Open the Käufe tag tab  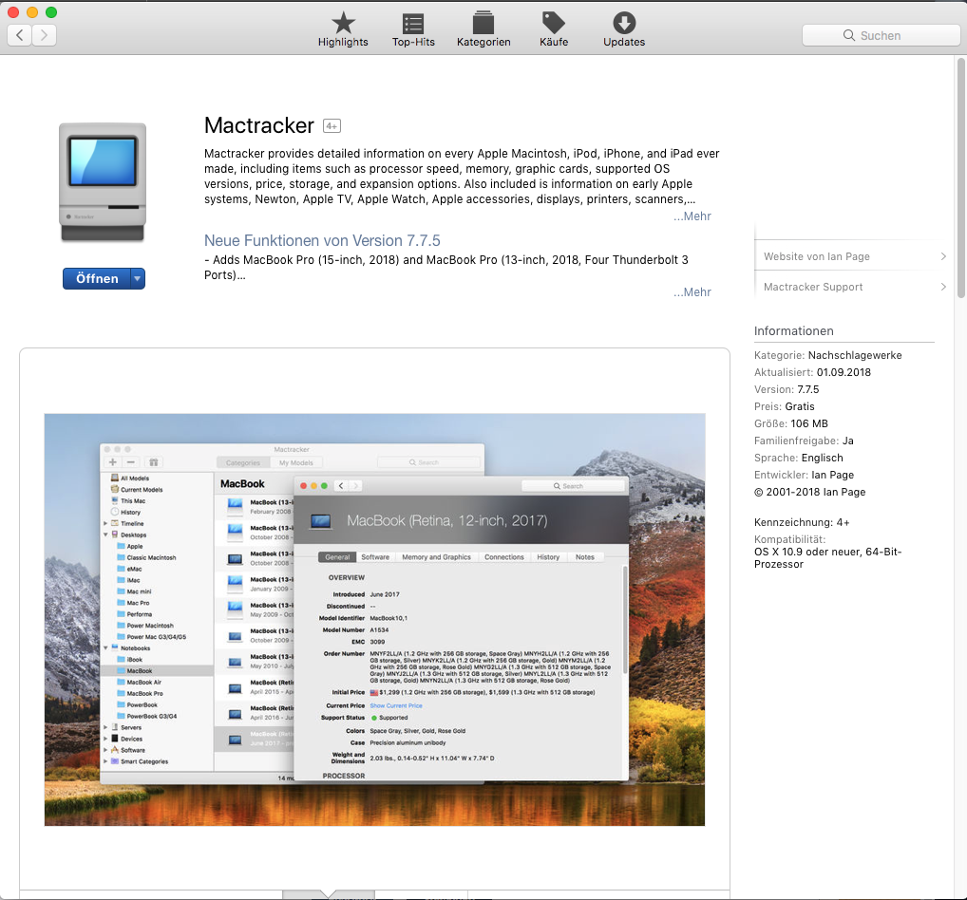click(x=554, y=29)
